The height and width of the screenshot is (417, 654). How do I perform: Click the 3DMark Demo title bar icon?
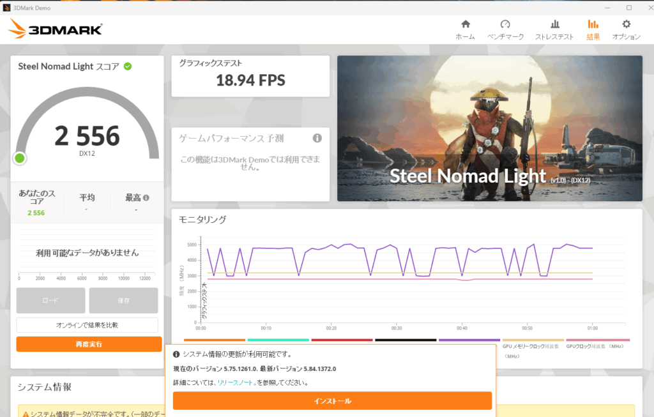point(6,8)
